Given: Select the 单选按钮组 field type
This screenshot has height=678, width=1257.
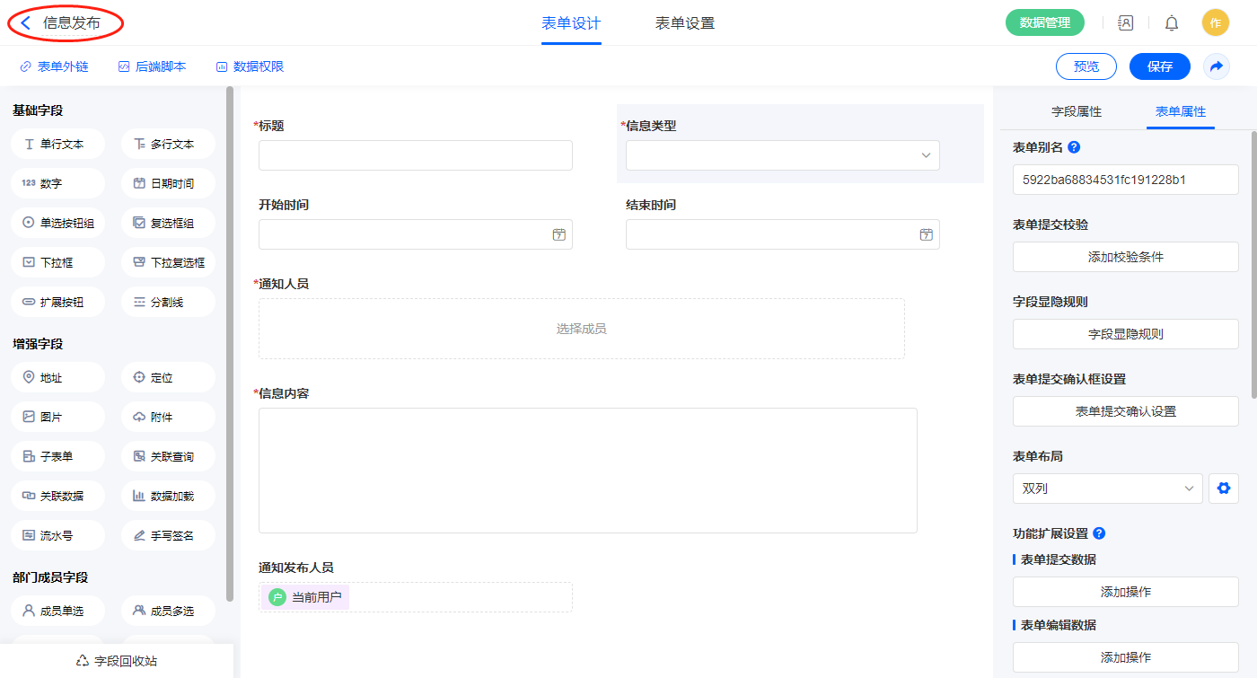Looking at the screenshot, I should pyautogui.click(x=58, y=223).
